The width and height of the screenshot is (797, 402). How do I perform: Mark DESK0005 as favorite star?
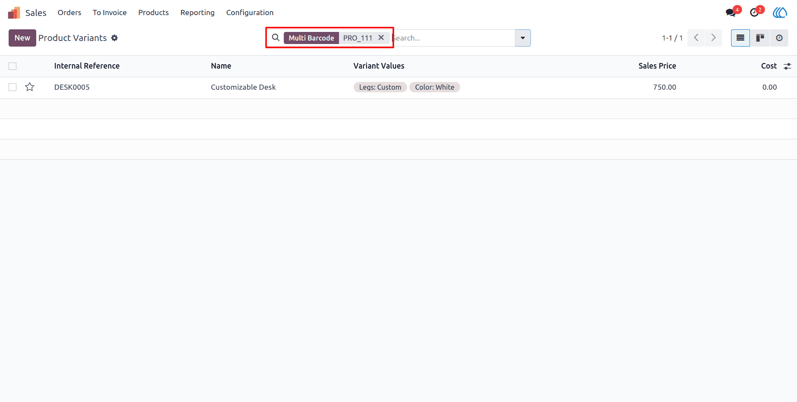point(30,87)
